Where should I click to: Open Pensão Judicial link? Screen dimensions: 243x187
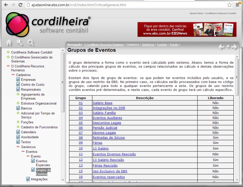(x=105, y=128)
